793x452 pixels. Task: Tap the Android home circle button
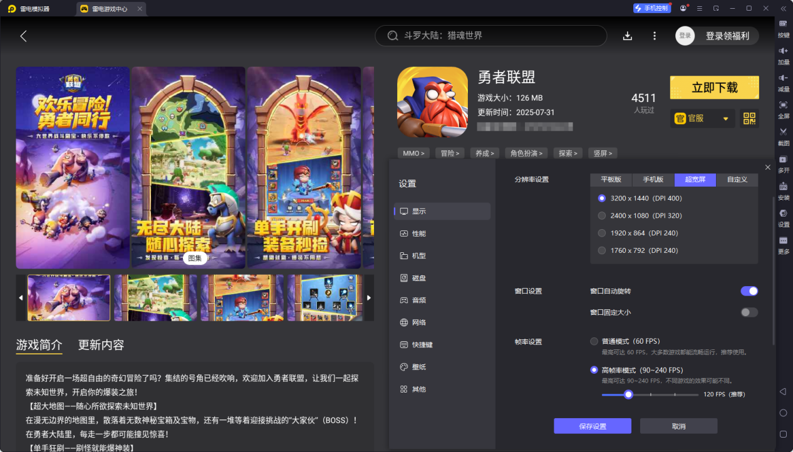click(x=783, y=413)
